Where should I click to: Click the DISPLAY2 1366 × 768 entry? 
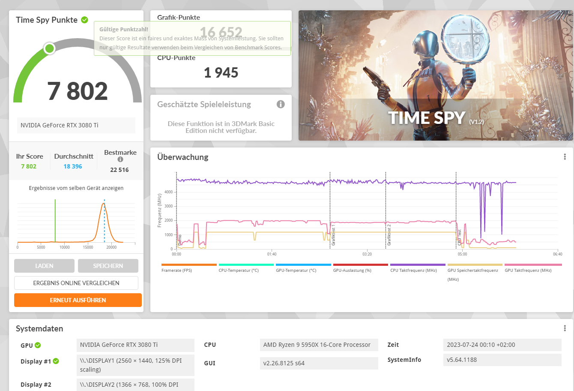click(x=135, y=385)
